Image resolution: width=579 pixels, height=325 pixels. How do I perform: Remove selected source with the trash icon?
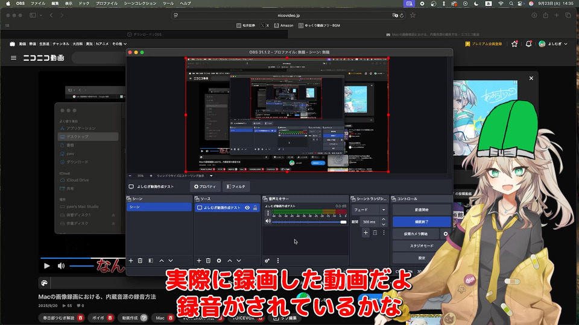point(208,261)
